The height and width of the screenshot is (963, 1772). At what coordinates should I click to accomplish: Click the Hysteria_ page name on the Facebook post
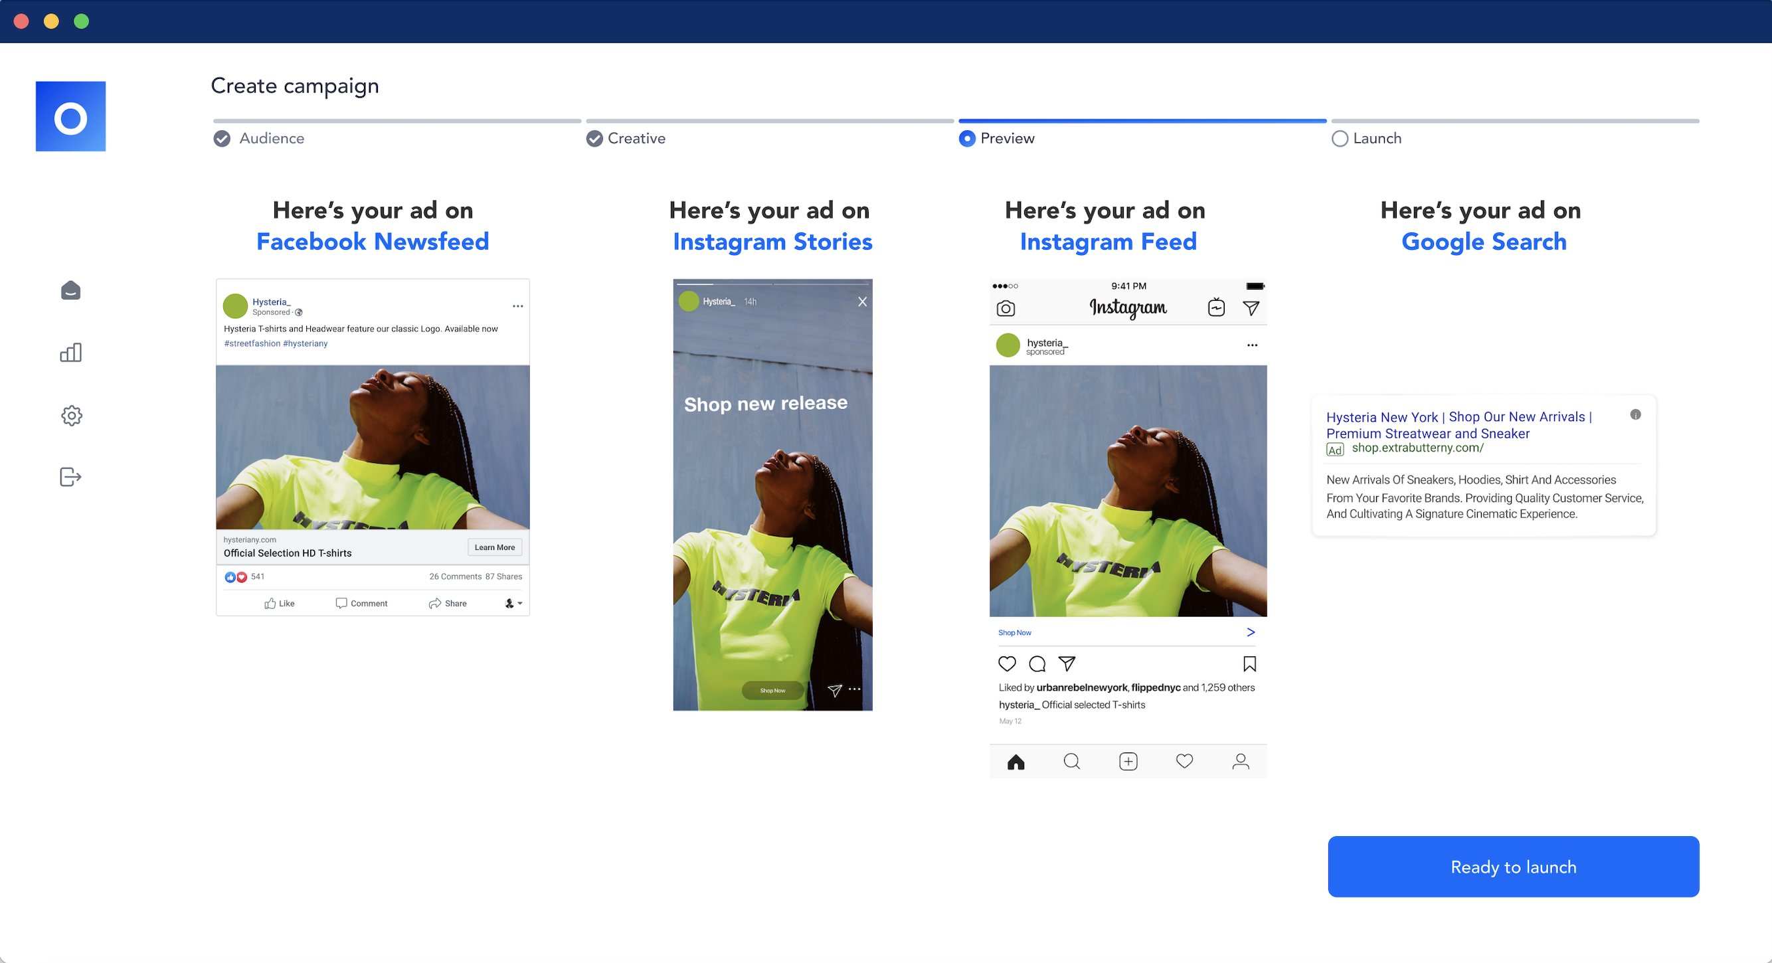(x=271, y=302)
